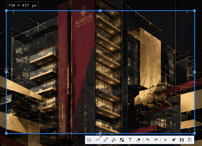Copy the snip to the clipboard

click(190, 140)
